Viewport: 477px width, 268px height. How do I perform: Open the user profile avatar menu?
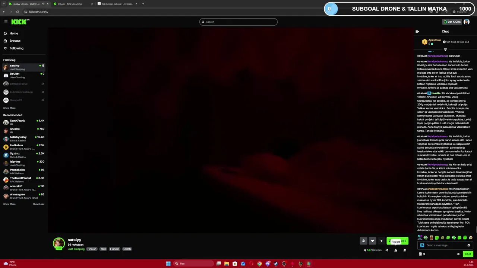[x=467, y=22]
